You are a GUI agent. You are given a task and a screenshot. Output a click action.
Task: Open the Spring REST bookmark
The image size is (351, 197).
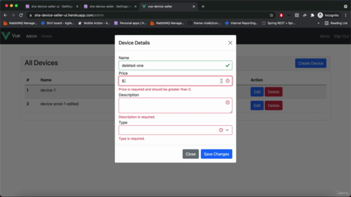(x=279, y=23)
